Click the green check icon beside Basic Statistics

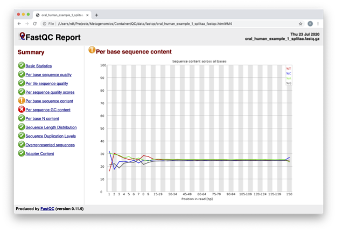click(x=22, y=66)
